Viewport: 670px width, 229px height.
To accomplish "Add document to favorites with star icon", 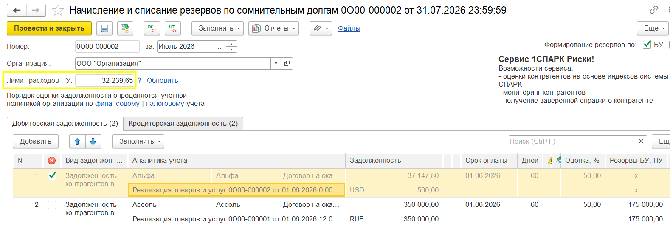I will 58,10.
